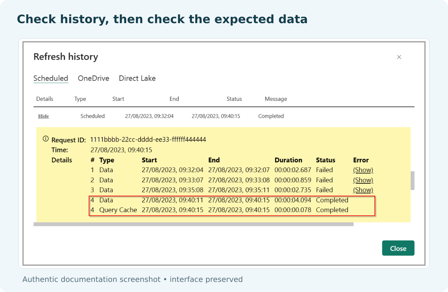Viewport: 448px width, 292px height.
Task: Click the Completed status of Query Cache row
Action: [x=332, y=210]
